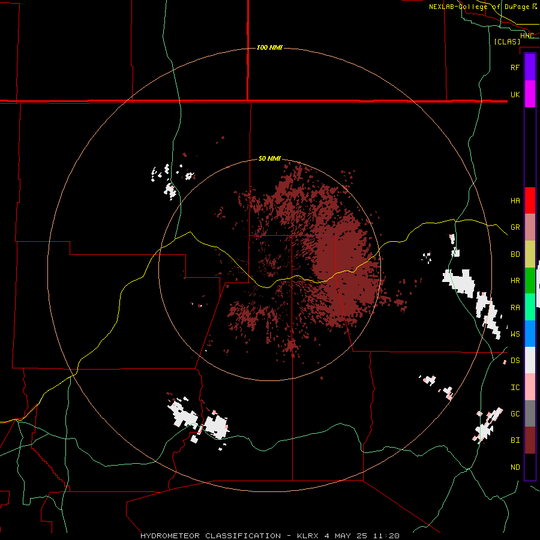Click the 'BD' legend label
540x540 pixels.
tap(515, 254)
